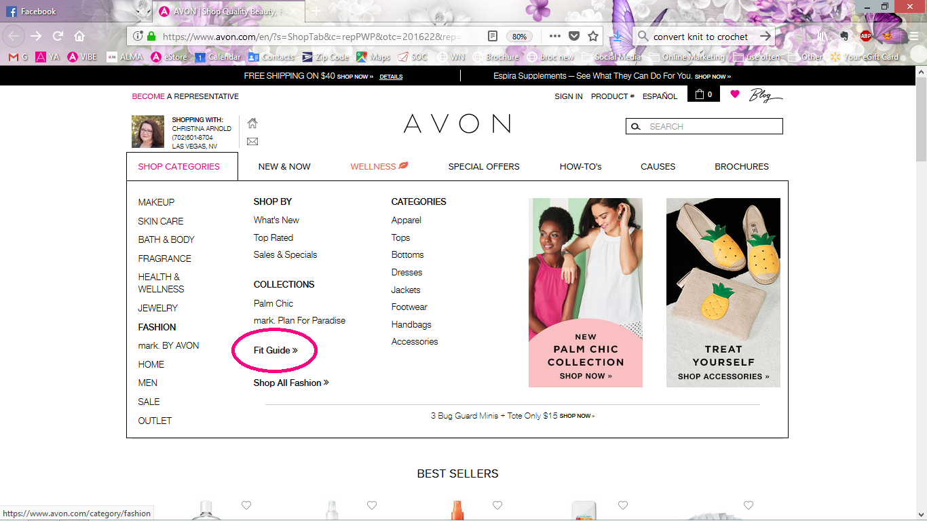Viewport: 927px width, 521px height.
Task: Click the browser back arrow button
Action: (x=14, y=36)
